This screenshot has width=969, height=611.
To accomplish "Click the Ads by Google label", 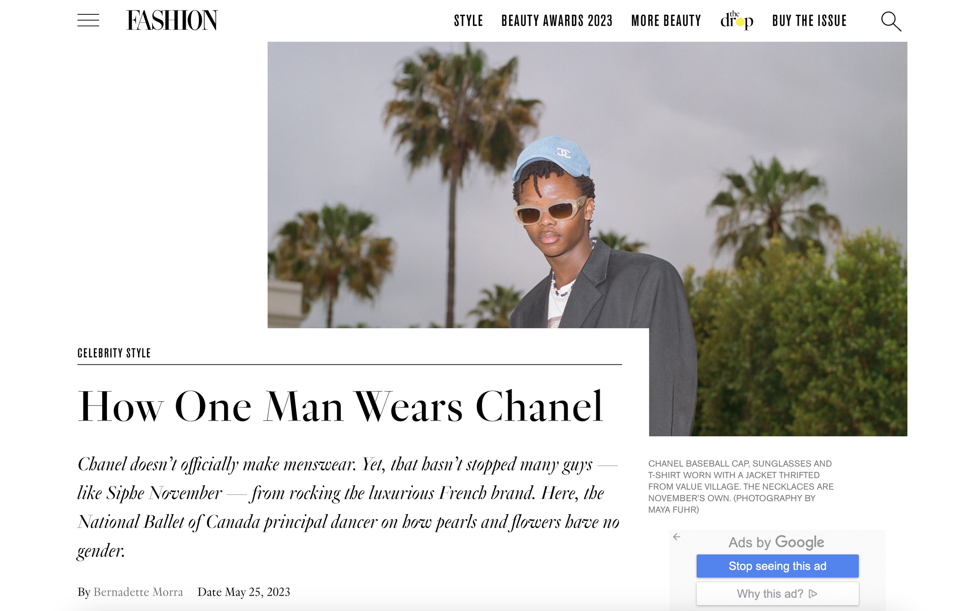I will 776,542.
